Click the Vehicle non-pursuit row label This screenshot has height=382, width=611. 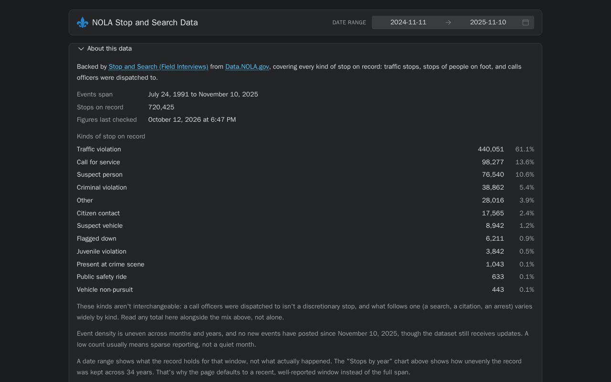click(x=105, y=290)
